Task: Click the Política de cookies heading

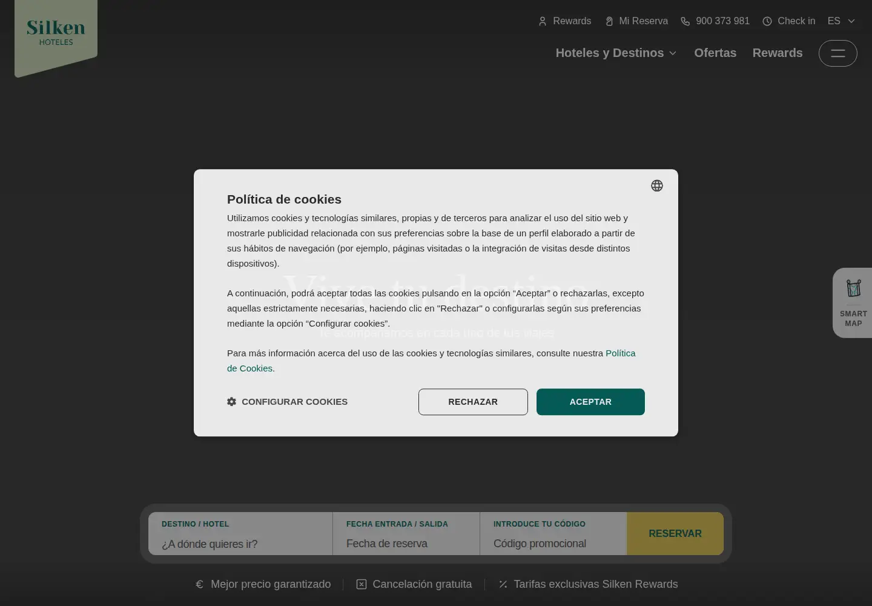Action: (284, 199)
